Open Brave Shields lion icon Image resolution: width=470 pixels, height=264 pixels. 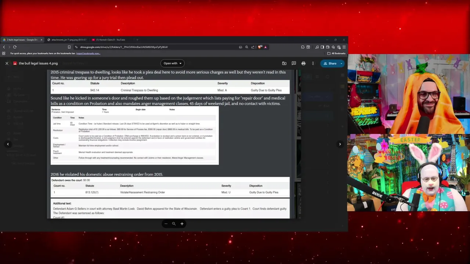pos(260,47)
